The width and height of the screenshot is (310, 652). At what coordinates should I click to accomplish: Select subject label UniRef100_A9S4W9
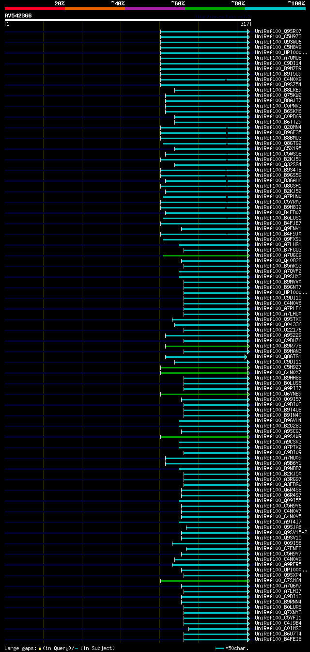[278, 437]
